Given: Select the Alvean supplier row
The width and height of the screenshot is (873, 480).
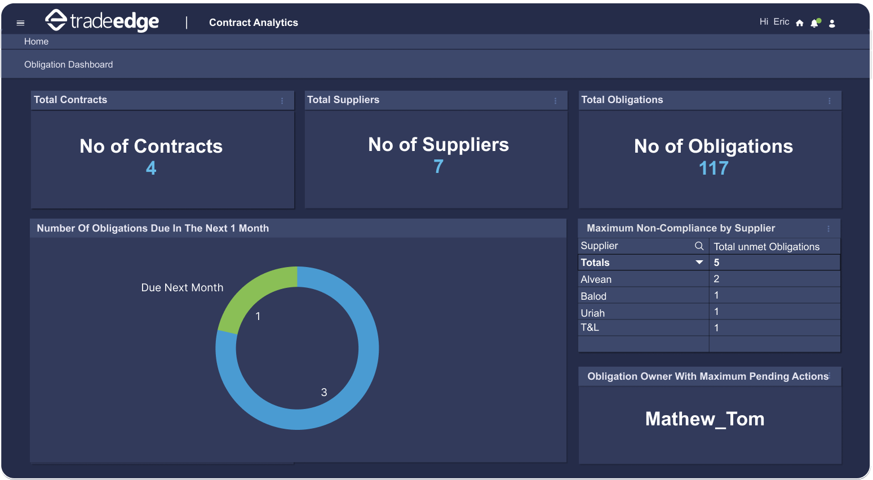Looking at the screenshot, I should click(596, 279).
